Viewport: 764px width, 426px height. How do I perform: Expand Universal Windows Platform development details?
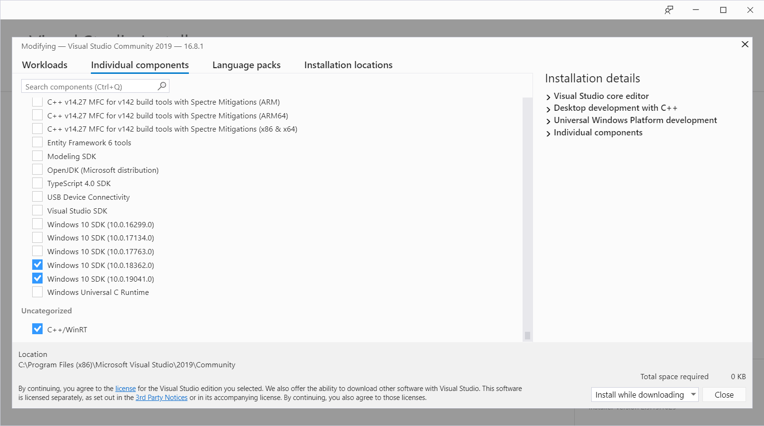[548, 121]
